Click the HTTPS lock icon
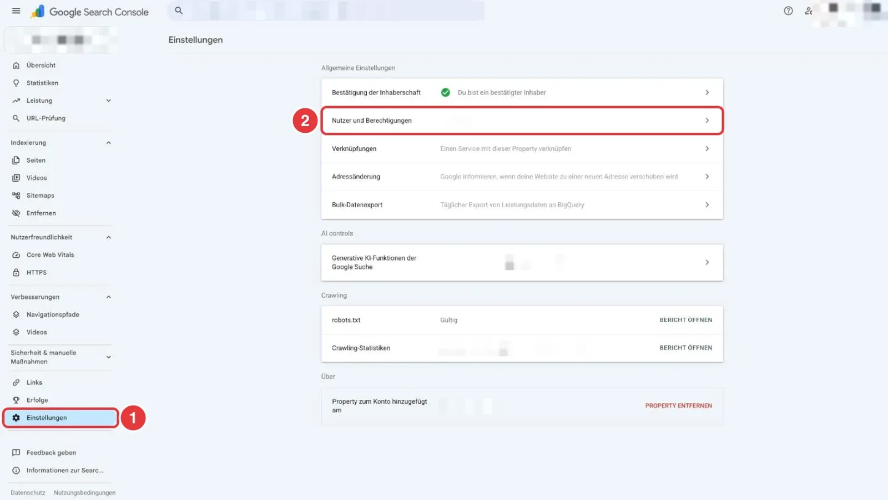Screen dimensions: 888x500 click(x=16, y=273)
